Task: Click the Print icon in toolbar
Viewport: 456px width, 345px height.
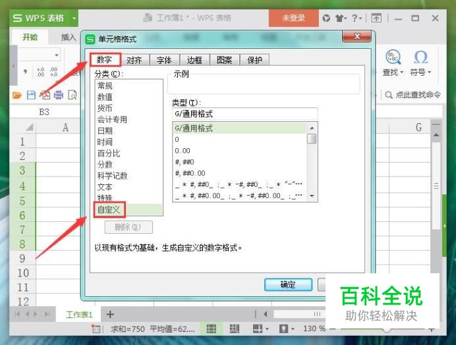Action: point(59,95)
